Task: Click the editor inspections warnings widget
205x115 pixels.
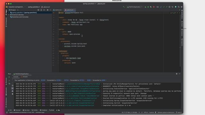Action: tap(173, 13)
